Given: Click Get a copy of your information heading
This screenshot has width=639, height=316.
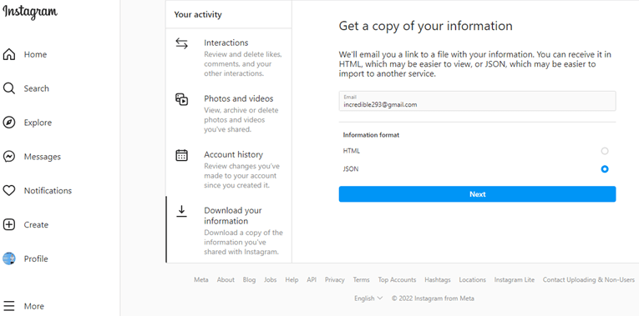Looking at the screenshot, I should coord(425,26).
